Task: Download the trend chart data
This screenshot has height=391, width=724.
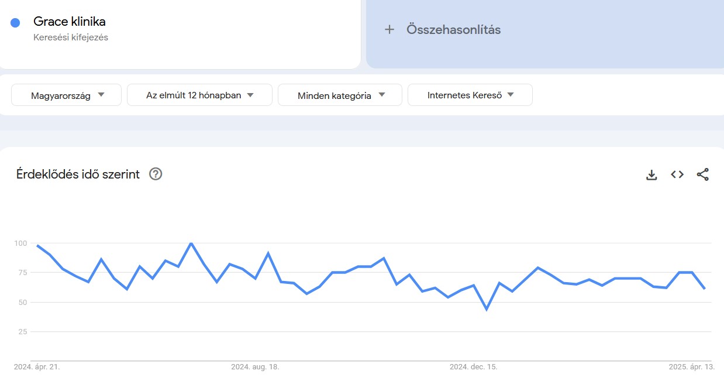Action: tap(651, 174)
